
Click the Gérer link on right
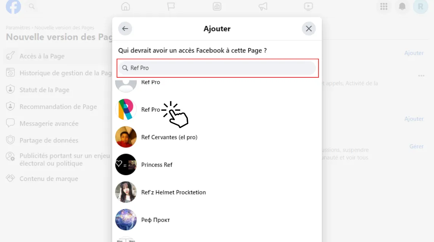click(416, 146)
